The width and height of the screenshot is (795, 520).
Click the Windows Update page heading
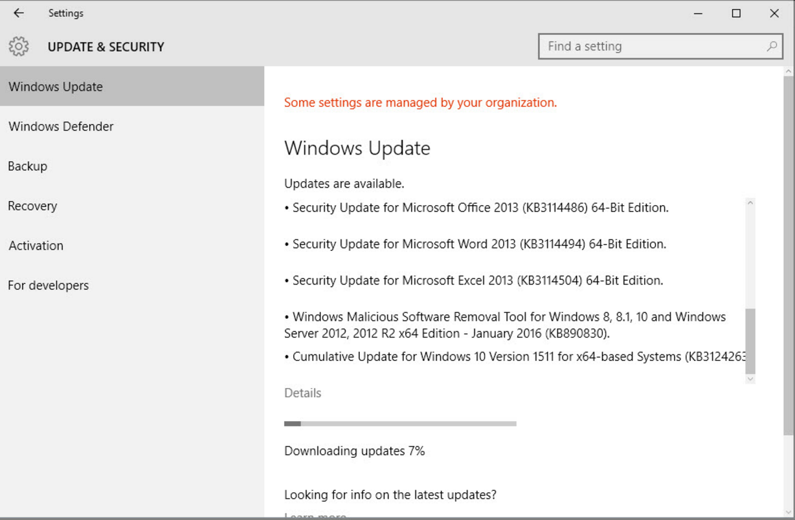[x=357, y=148]
